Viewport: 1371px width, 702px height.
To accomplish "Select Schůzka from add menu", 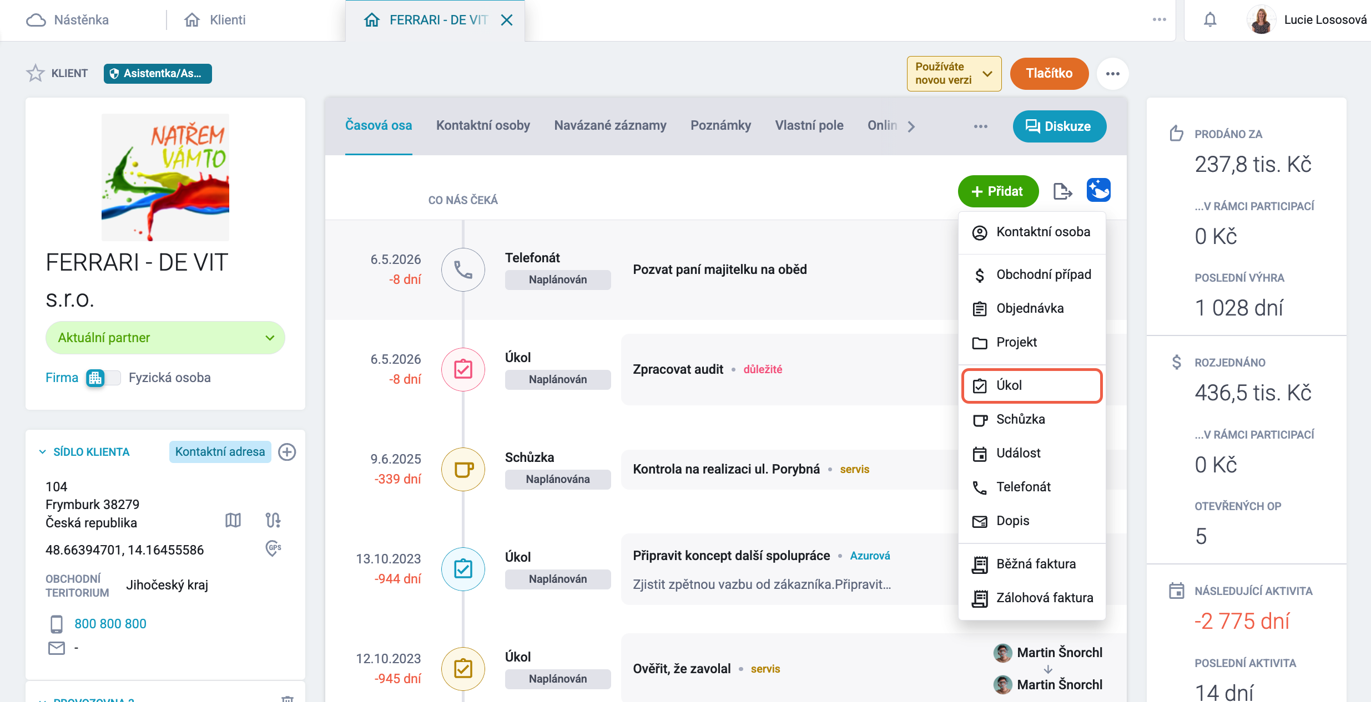I will (x=1032, y=420).
